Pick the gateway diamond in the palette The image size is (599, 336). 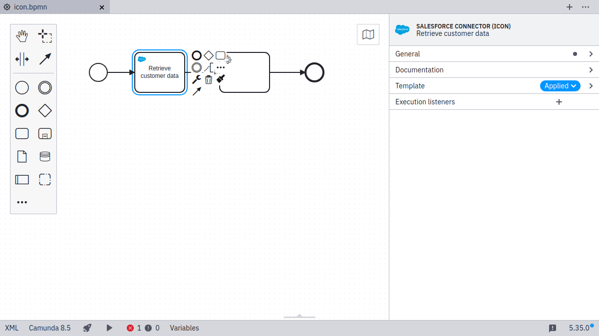tap(45, 110)
